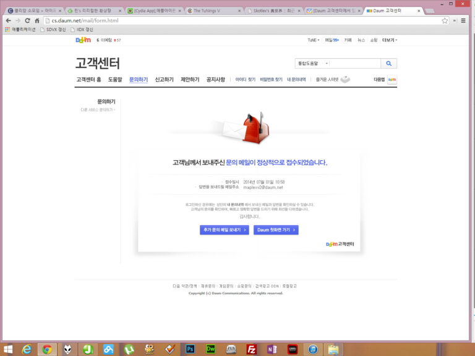The image size is (475, 356).
Task: Open the 제안하기 menu
Action: tap(190, 79)
